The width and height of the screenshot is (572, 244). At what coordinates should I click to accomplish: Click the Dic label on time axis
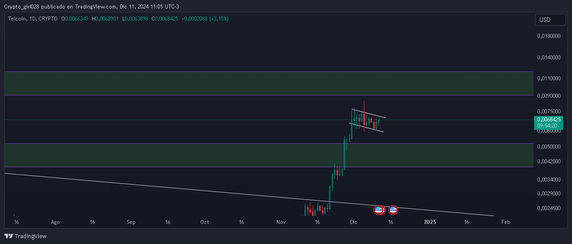pos(354,222)
